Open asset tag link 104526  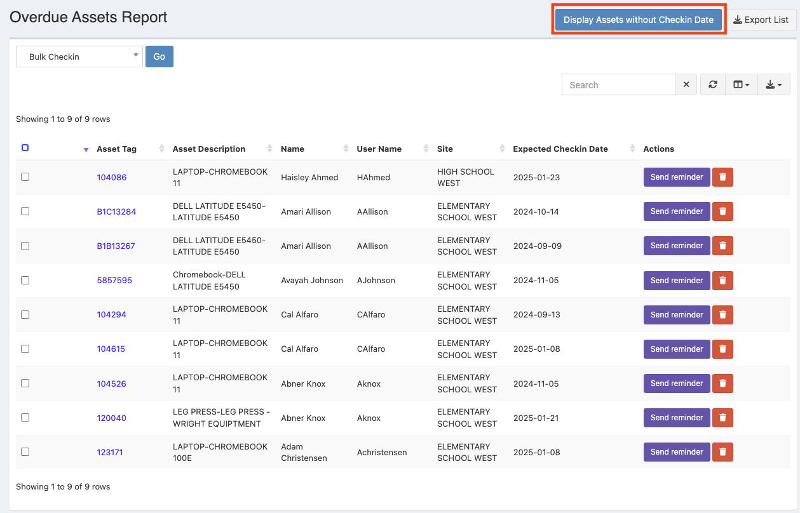coord(111,383)
